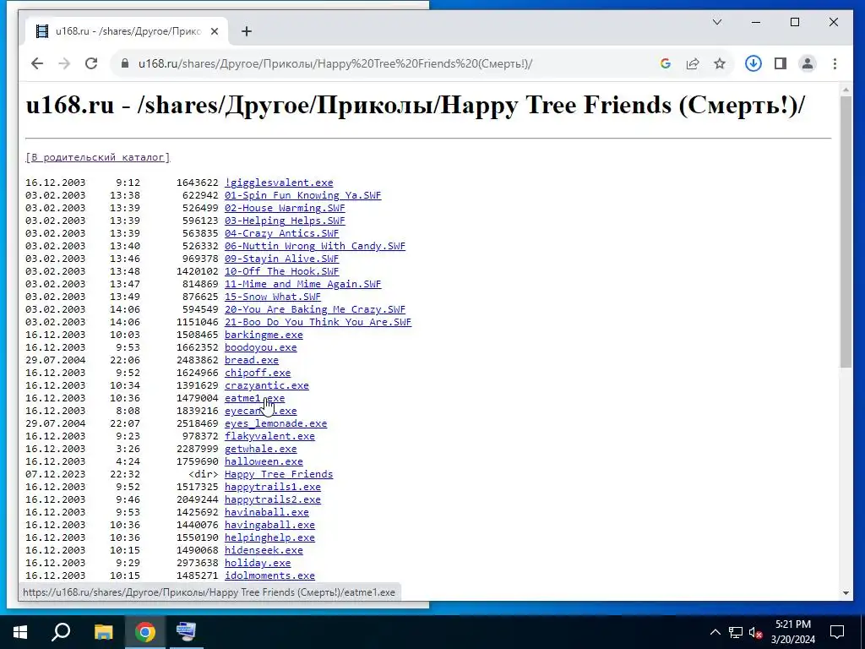Screen dimensions: 865x649
Task: Reload the current page
Action: pyautogui.click(x=91, y=63)
